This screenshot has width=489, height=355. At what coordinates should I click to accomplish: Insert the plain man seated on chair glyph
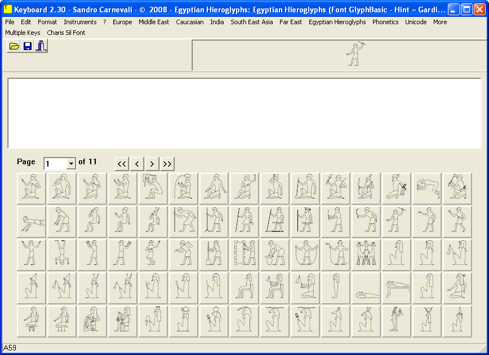244,287
